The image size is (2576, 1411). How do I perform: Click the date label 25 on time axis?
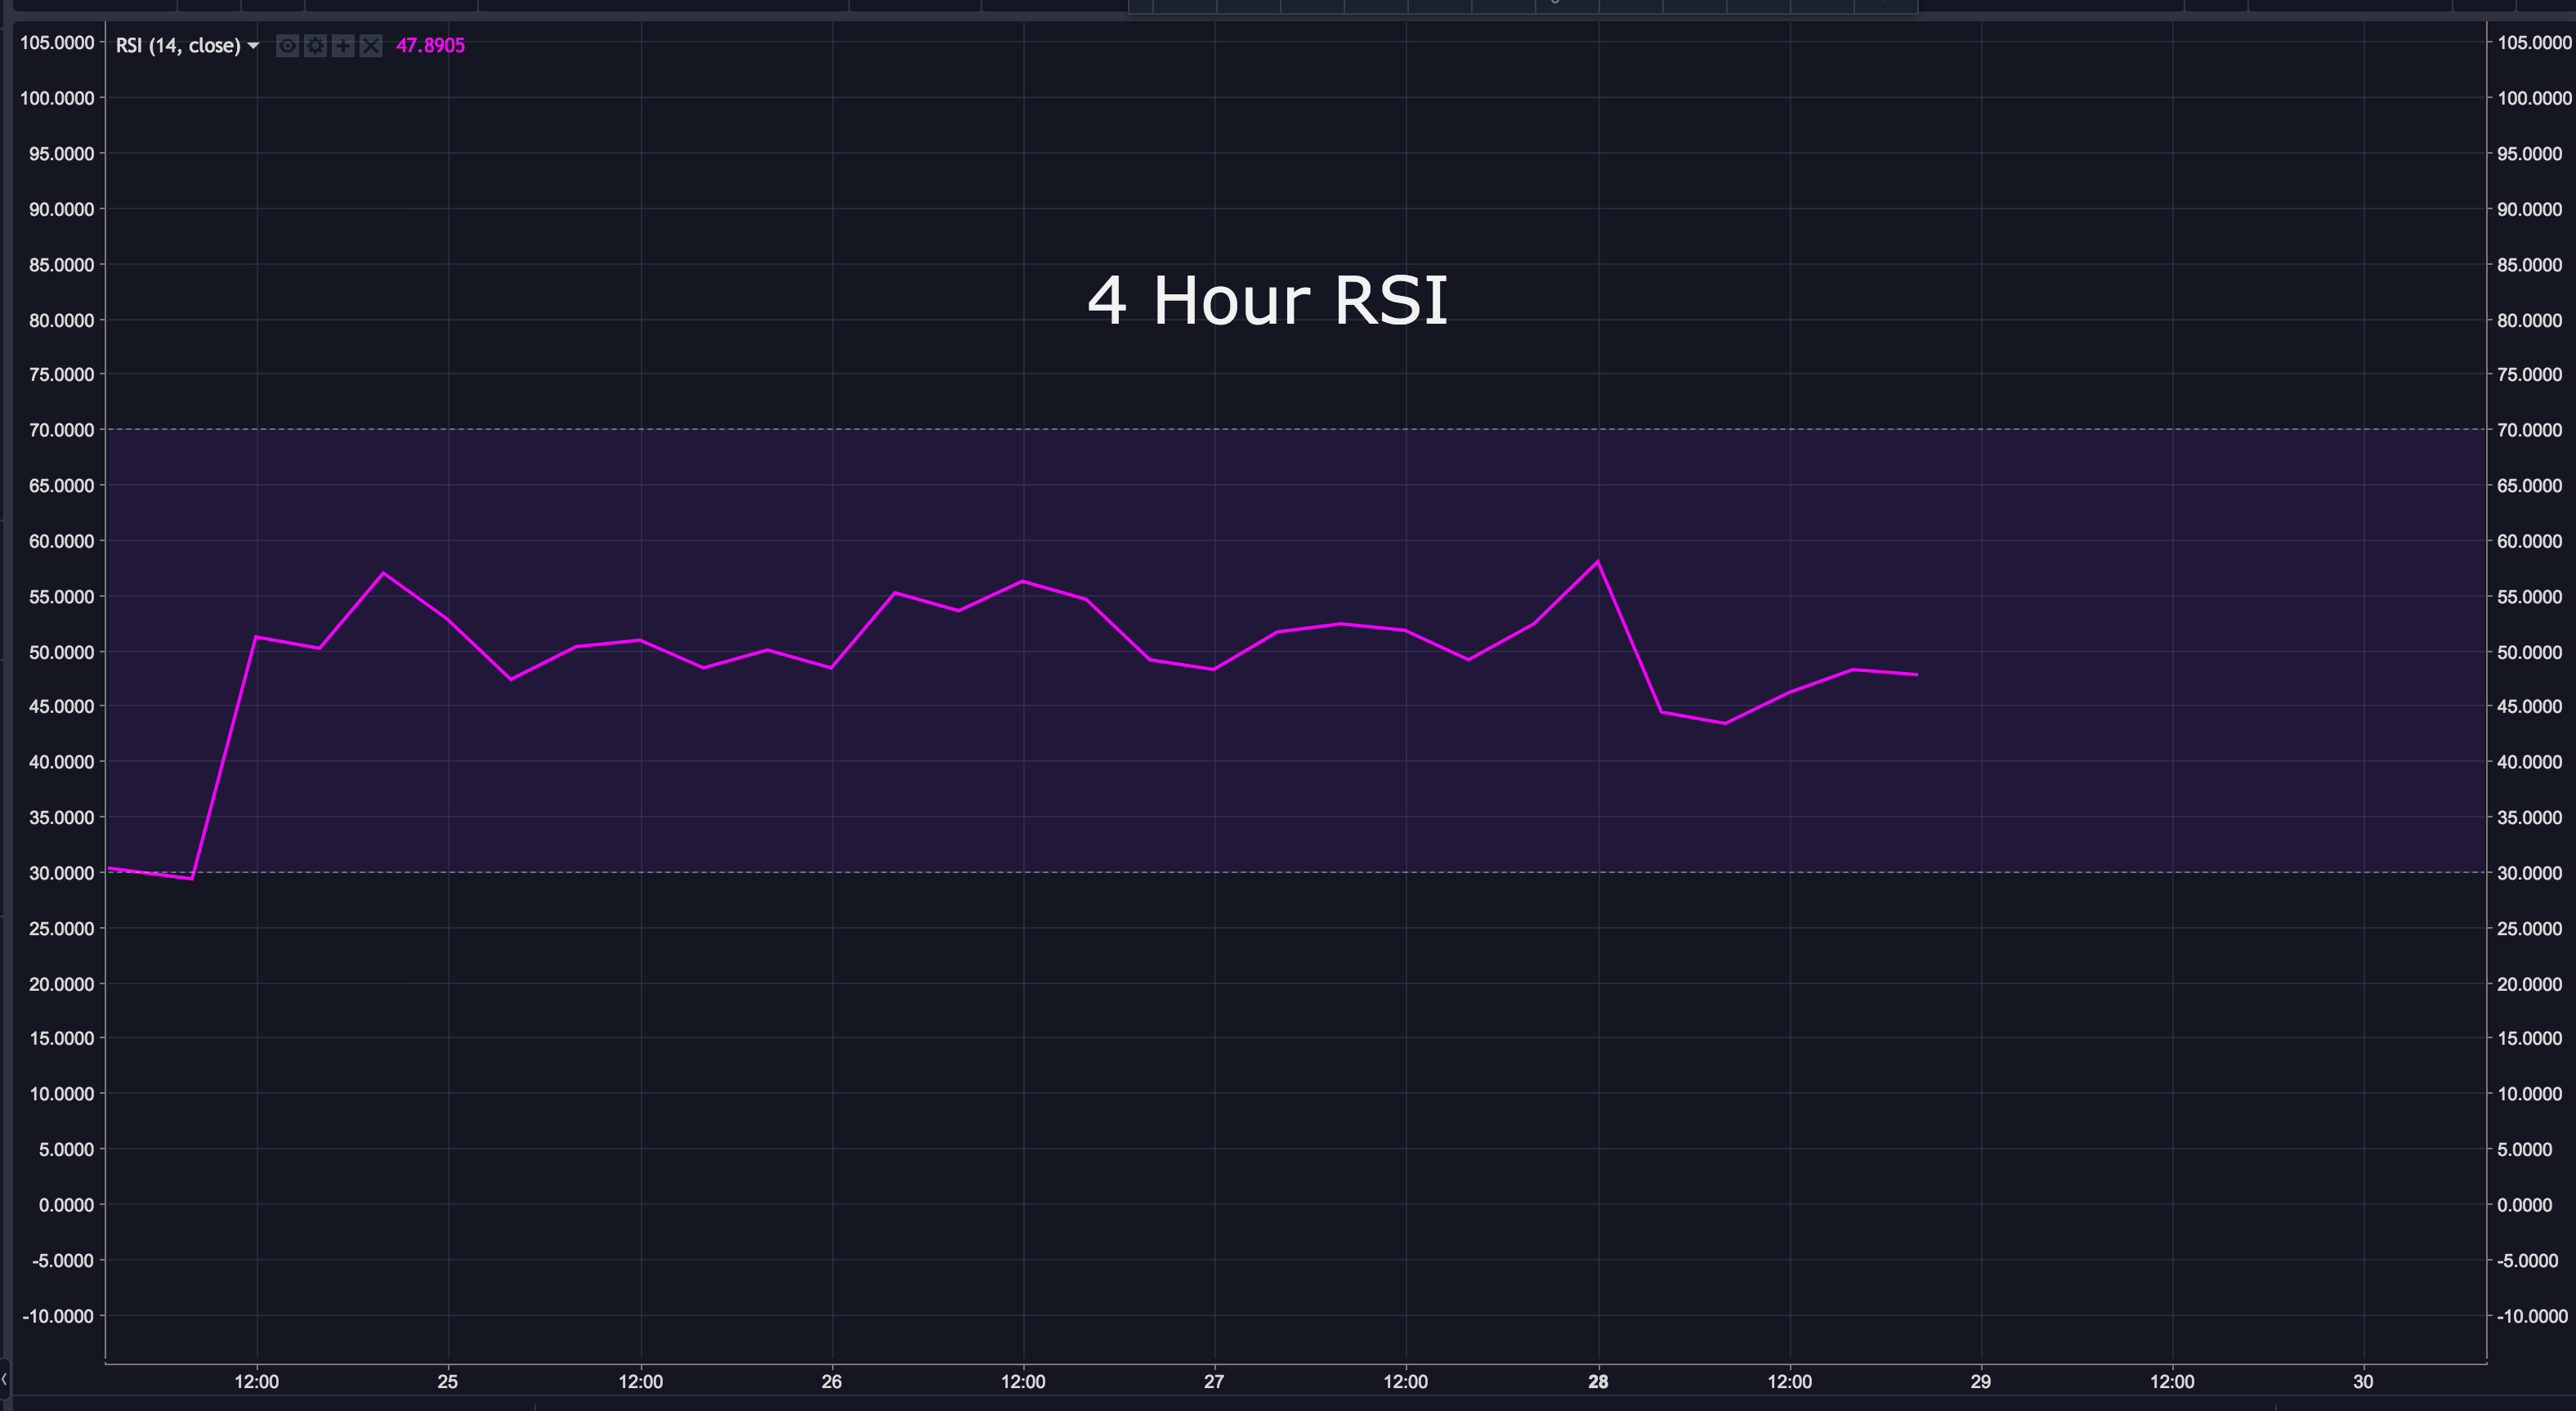point(448,1382)
